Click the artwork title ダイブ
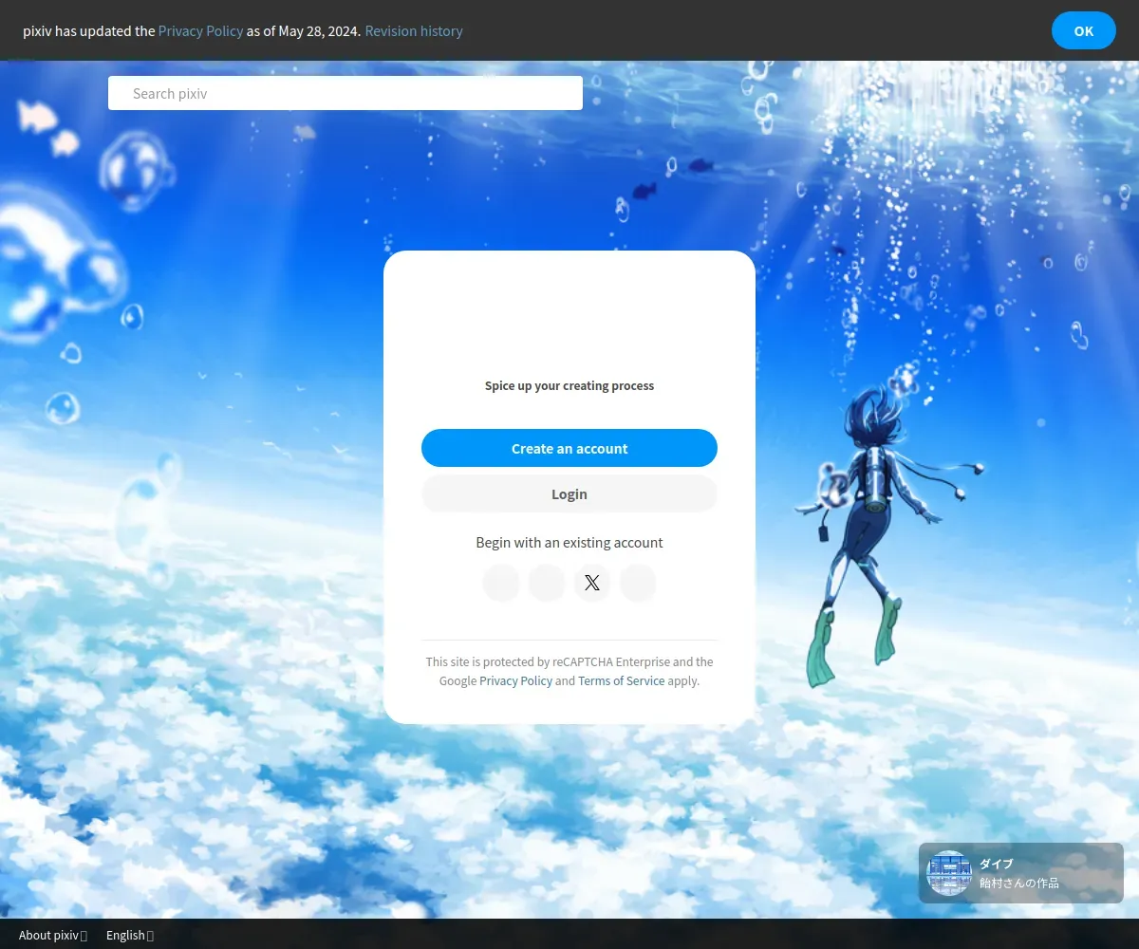 (996, 864)
